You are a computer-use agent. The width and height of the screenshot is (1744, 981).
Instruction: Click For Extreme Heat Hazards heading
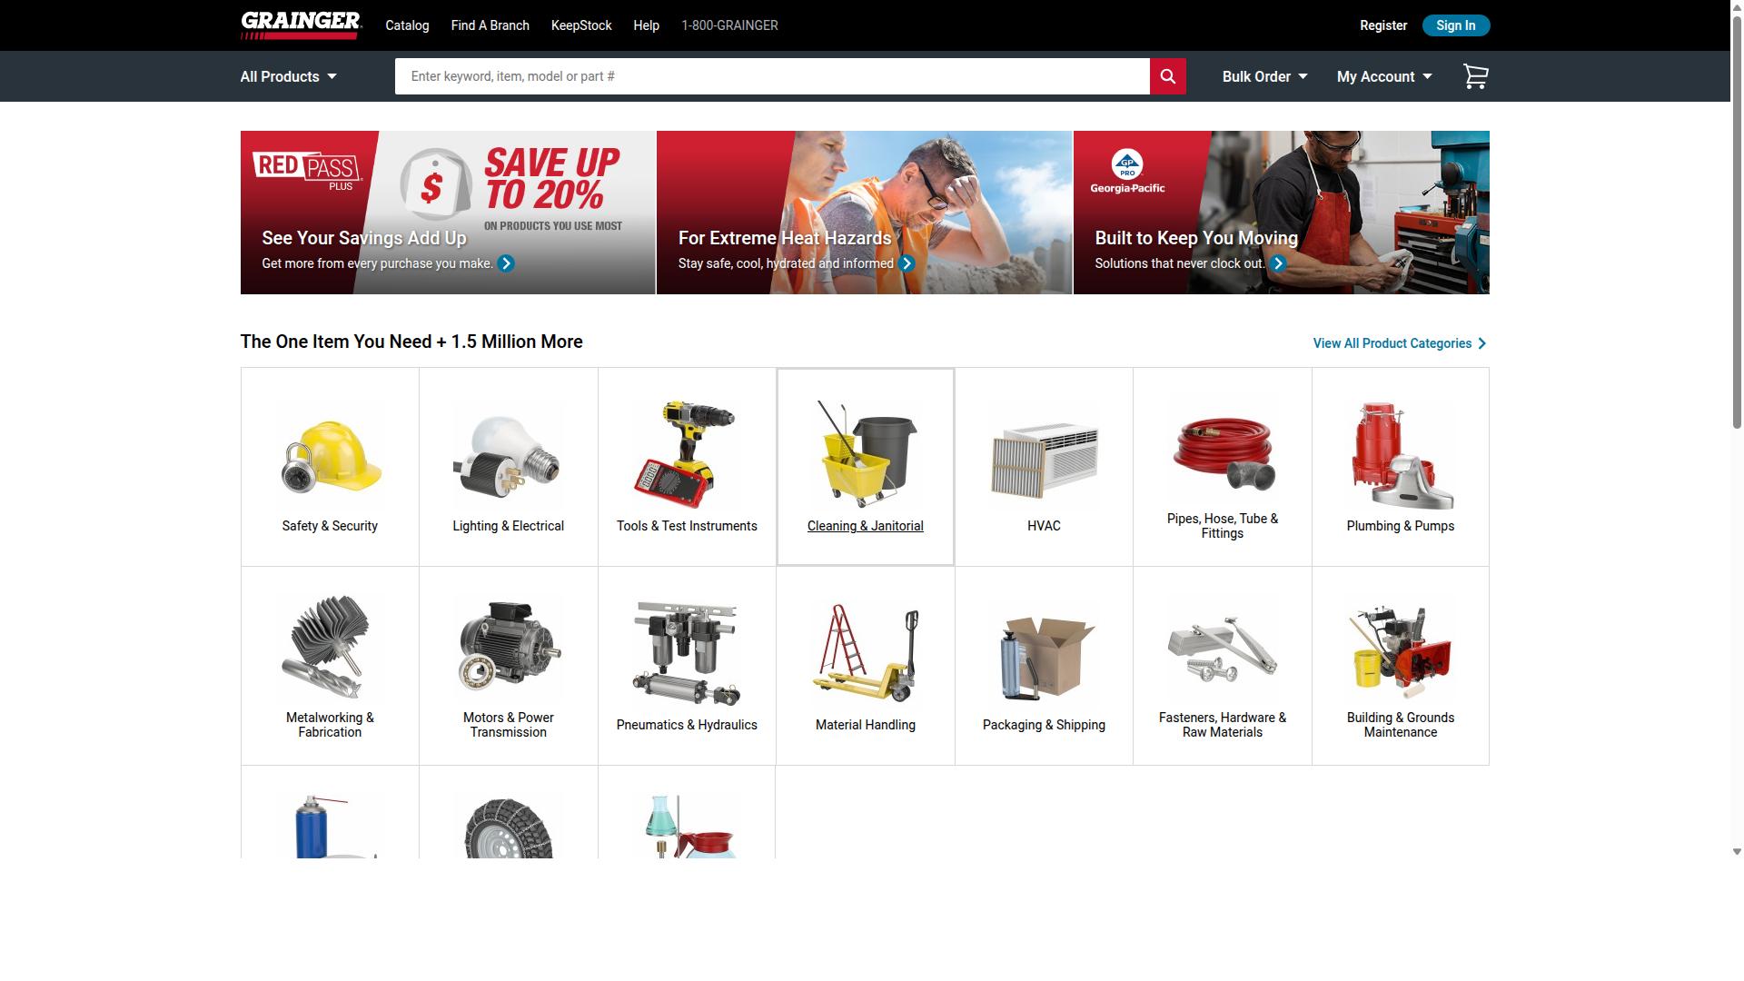785,238
